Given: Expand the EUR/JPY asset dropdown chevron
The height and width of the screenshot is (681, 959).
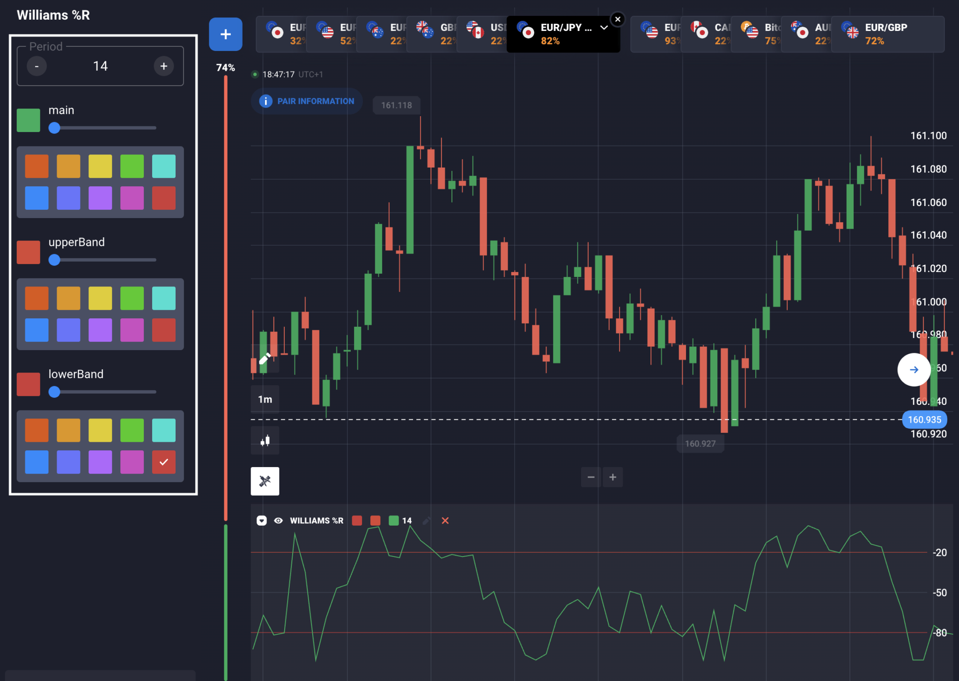Looking at the screenshot, I should pyautogui.click(x=604, y=28).
